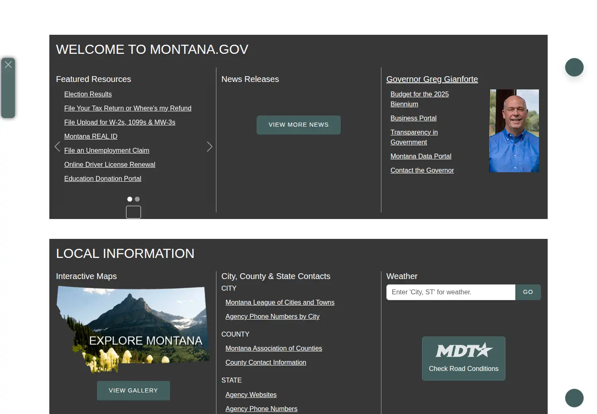Image resolution: width=597 pixels, height=414 pixels.
Task: Open Montana Association of Counties link
Action: click(274, 348)
